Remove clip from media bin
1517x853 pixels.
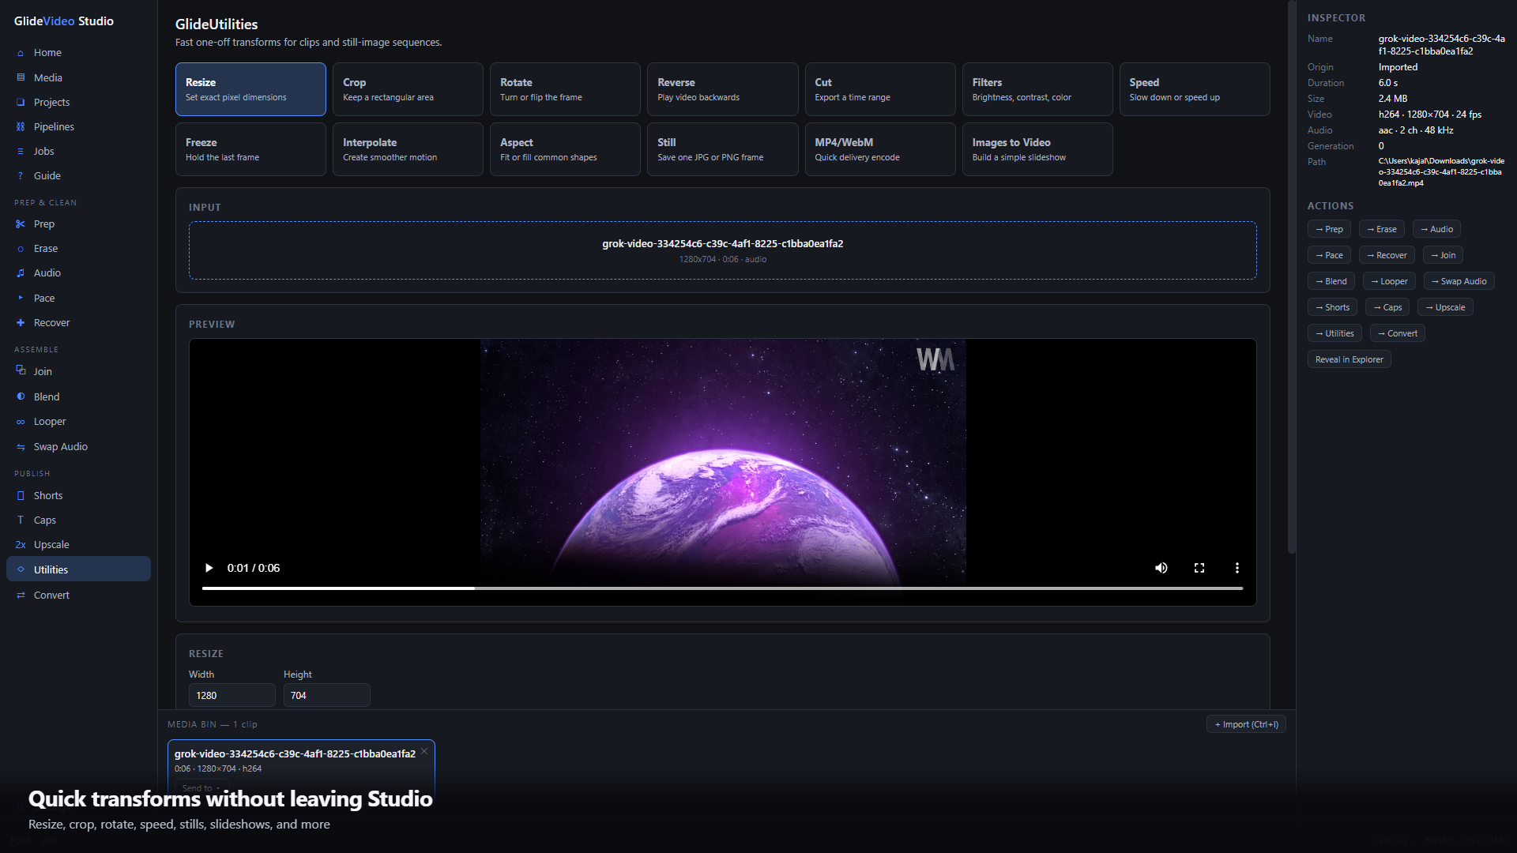(x=424, y=751)
